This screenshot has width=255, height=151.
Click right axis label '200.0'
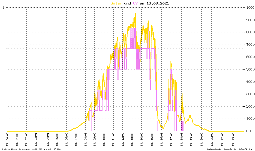click(250, 106)
